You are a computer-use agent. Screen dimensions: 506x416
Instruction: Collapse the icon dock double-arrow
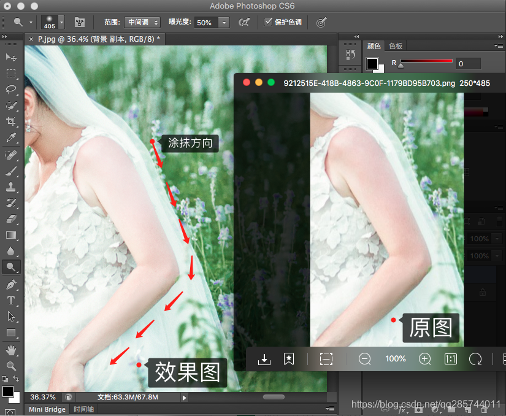(x=356, y=36)
